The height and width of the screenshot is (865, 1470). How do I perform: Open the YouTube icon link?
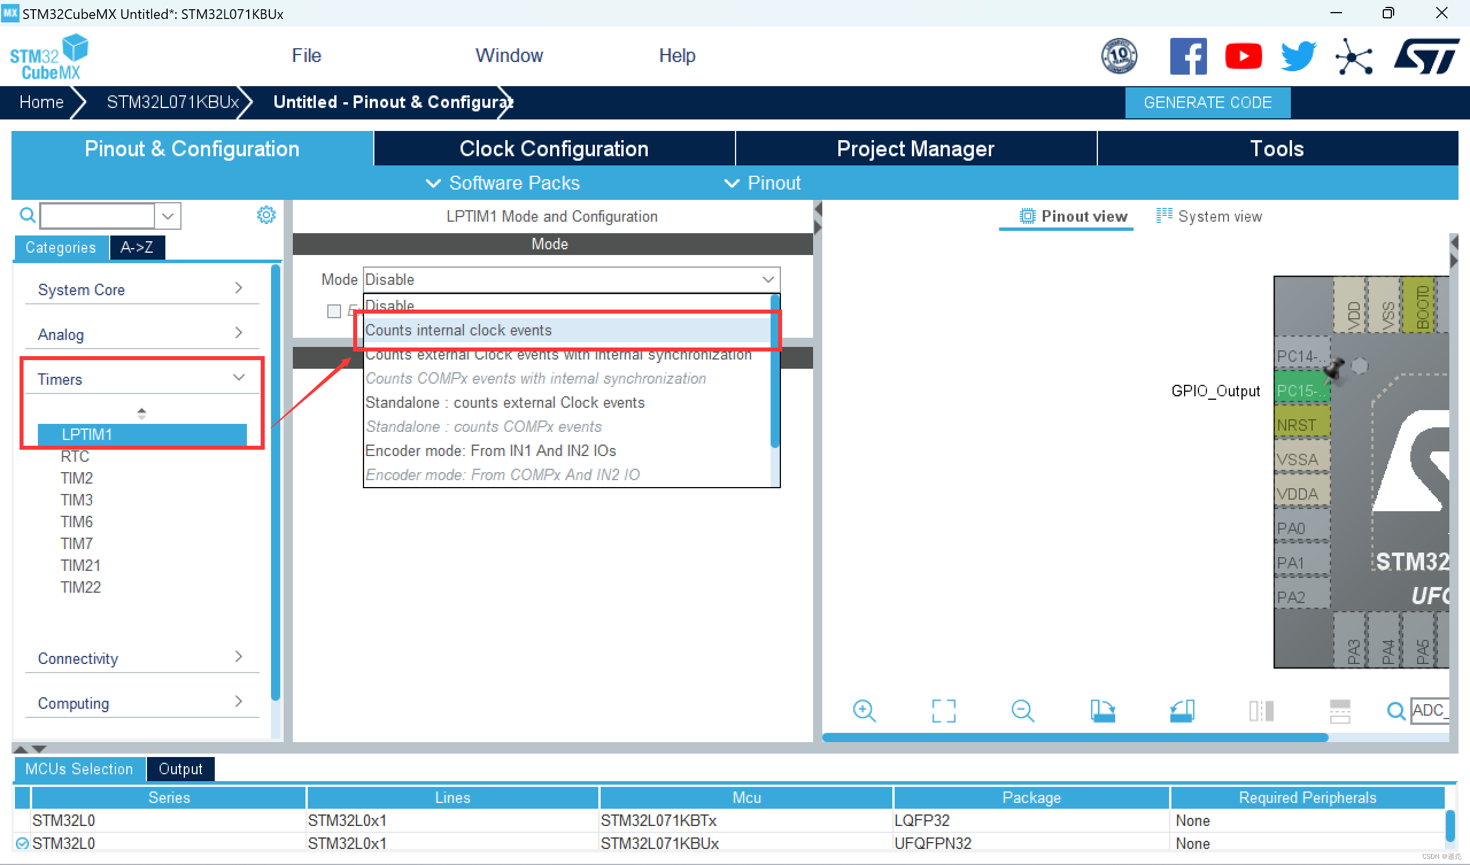coord(1243,56)
